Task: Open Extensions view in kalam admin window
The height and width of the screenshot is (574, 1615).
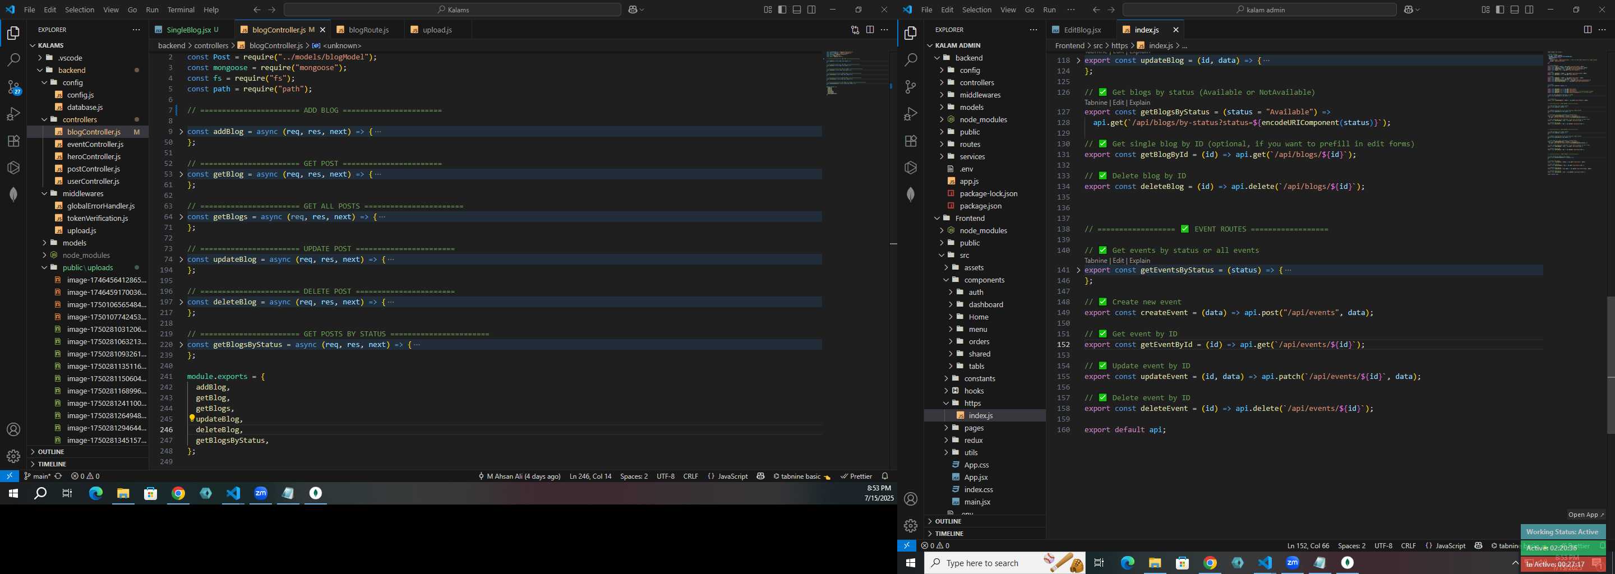Action: [911, 141]
